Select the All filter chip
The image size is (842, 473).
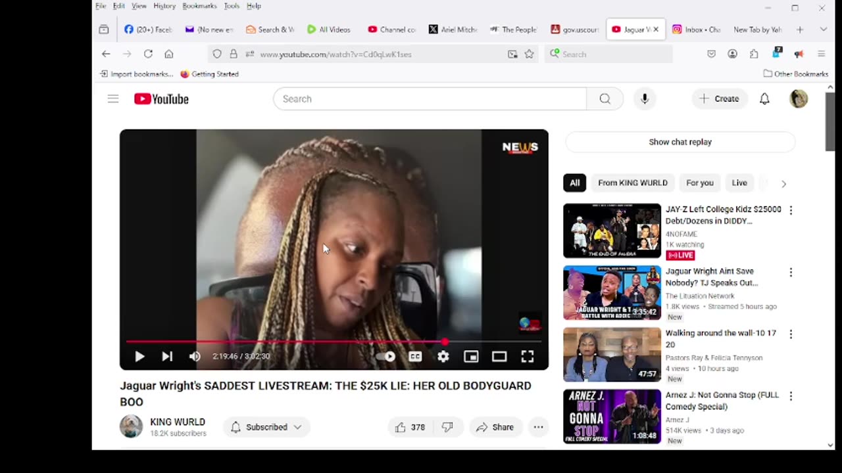[574, 183]
